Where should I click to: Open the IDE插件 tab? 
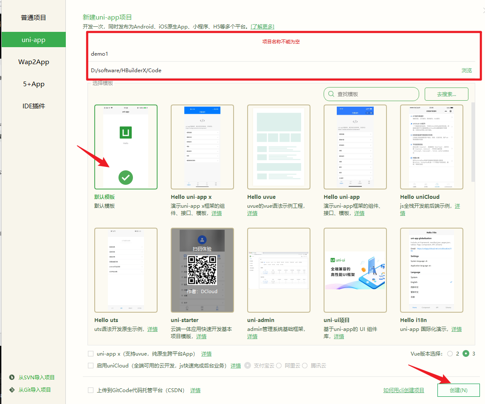[x=34, y=106]
